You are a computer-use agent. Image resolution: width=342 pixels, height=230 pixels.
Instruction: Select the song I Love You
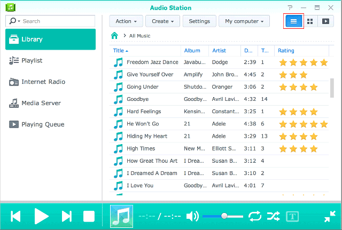click(x=219, y=186)
